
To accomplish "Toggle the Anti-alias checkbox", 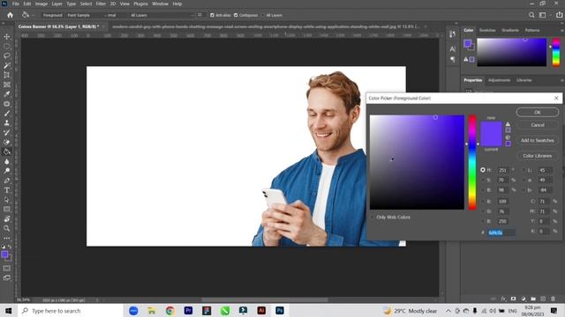I will pos(212,15).
